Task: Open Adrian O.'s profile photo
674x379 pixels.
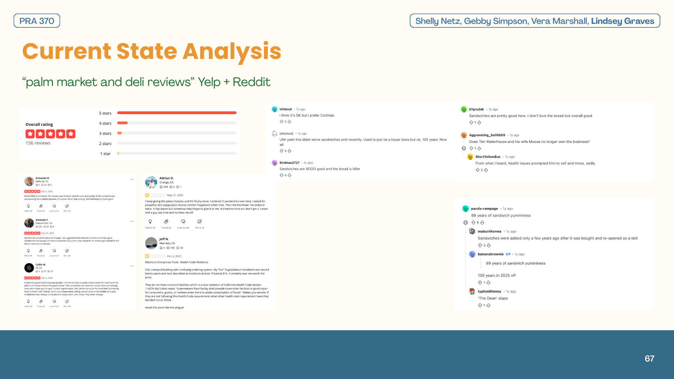Action: coord(151,182)
